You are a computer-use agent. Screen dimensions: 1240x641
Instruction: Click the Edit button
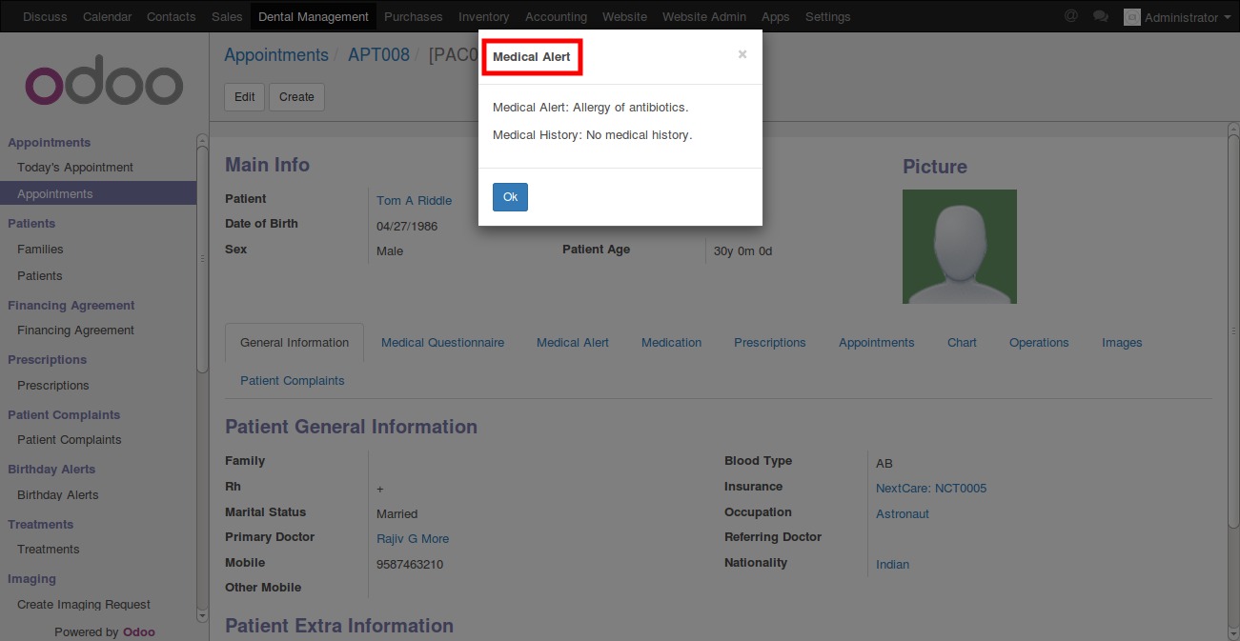pos(245,97)
